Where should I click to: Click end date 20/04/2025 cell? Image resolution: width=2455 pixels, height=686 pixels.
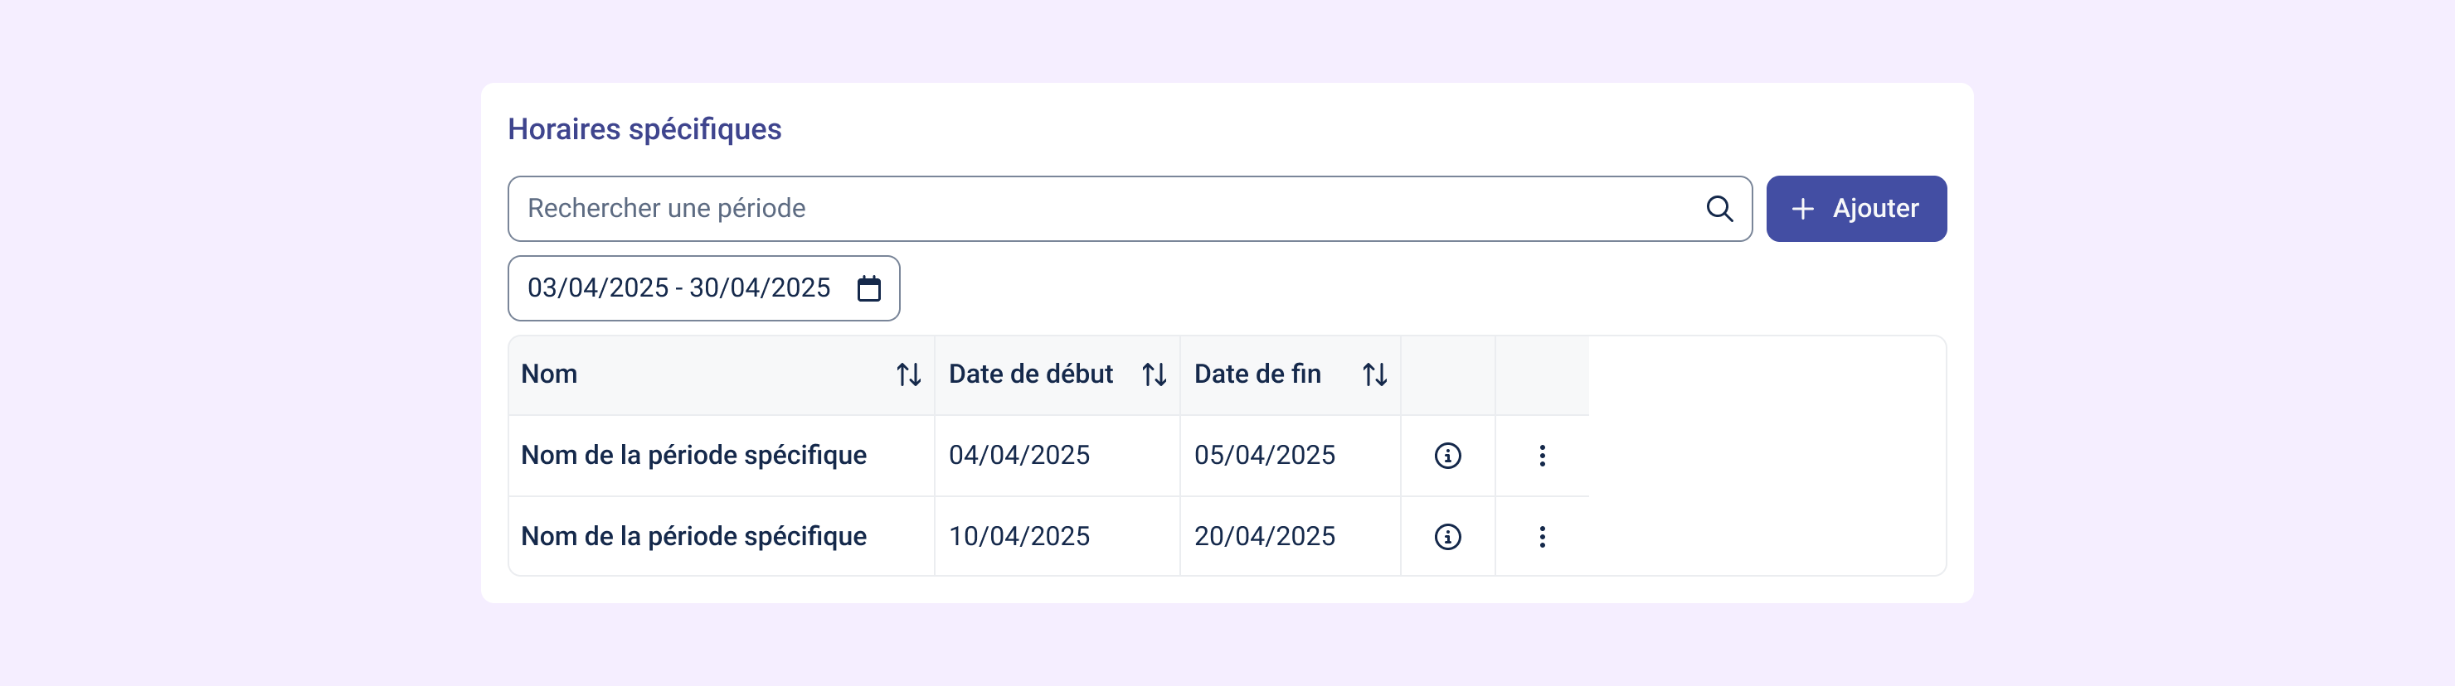click(x=1264, y=537)
